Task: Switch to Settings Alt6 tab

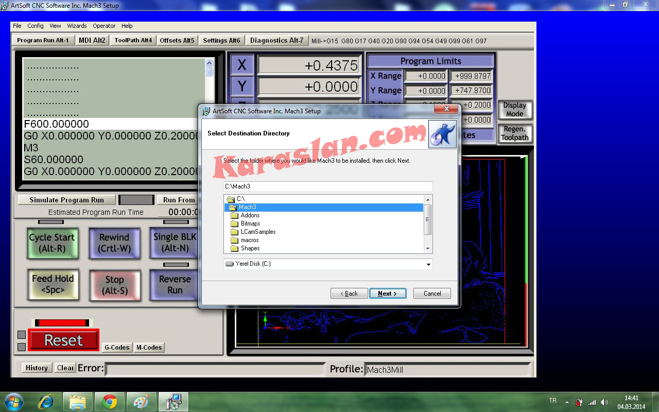Action: (221, 40)
